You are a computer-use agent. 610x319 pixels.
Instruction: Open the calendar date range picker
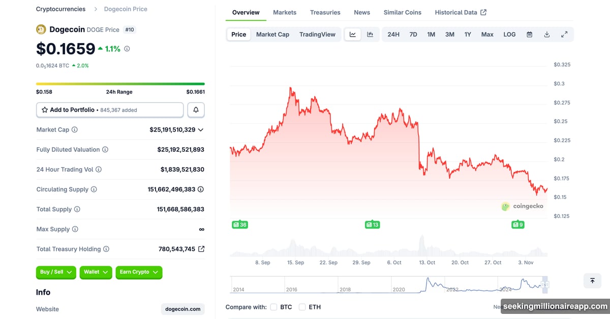coord(529,34)
